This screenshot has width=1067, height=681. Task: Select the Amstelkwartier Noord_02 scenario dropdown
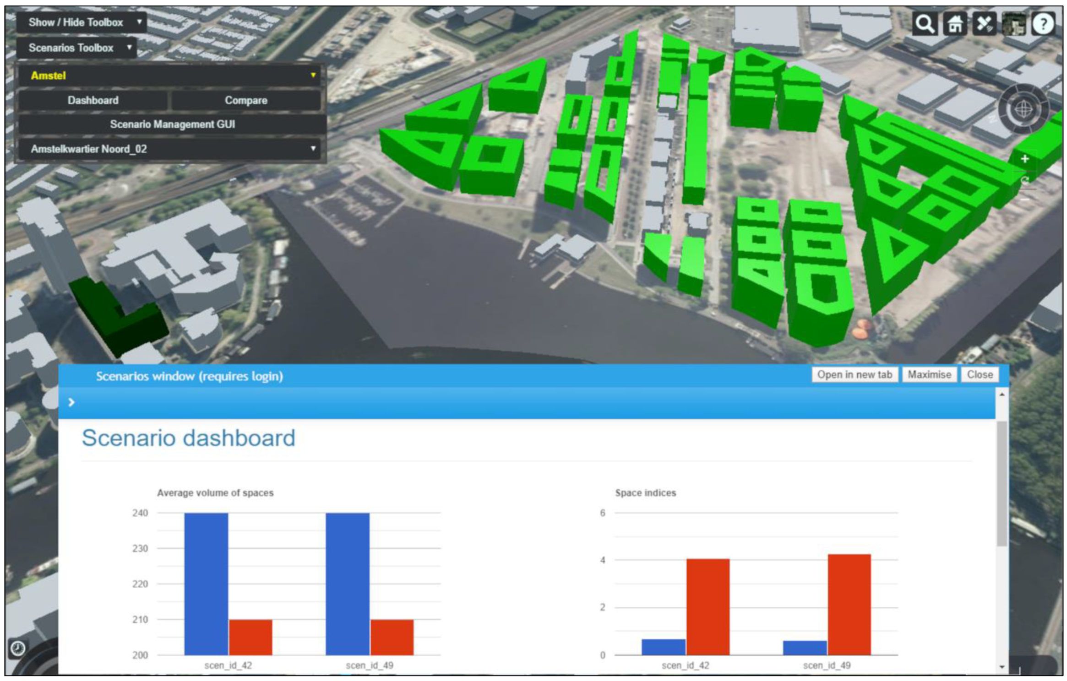coord(172,149)
